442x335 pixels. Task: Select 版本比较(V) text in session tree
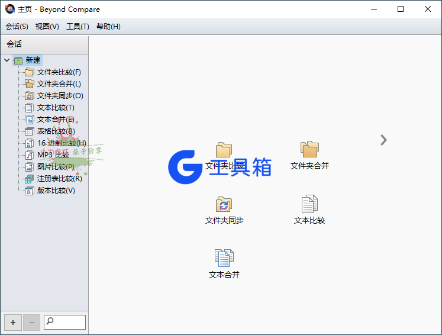tap(56, 191)
